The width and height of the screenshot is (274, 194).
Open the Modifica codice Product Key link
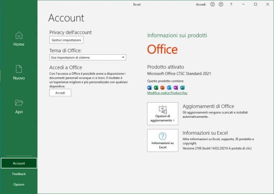pyautogui.click(x=167, y=93)
